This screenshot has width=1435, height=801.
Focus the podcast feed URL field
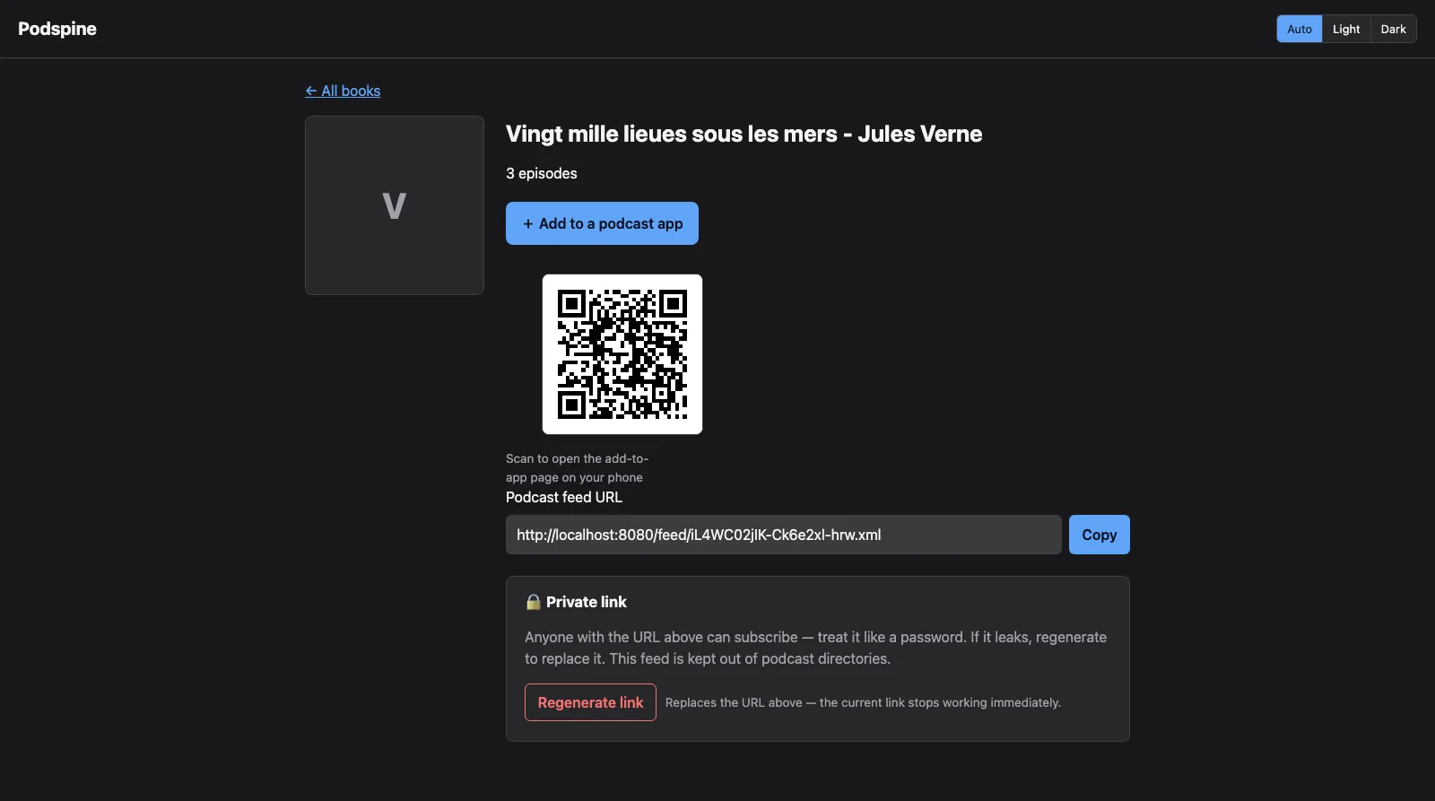click(x=784, y=535)
